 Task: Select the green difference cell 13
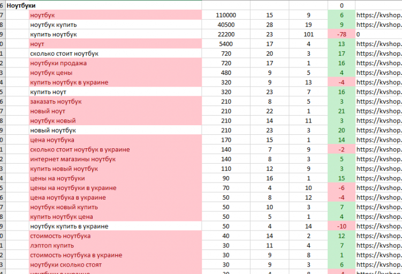342,44
